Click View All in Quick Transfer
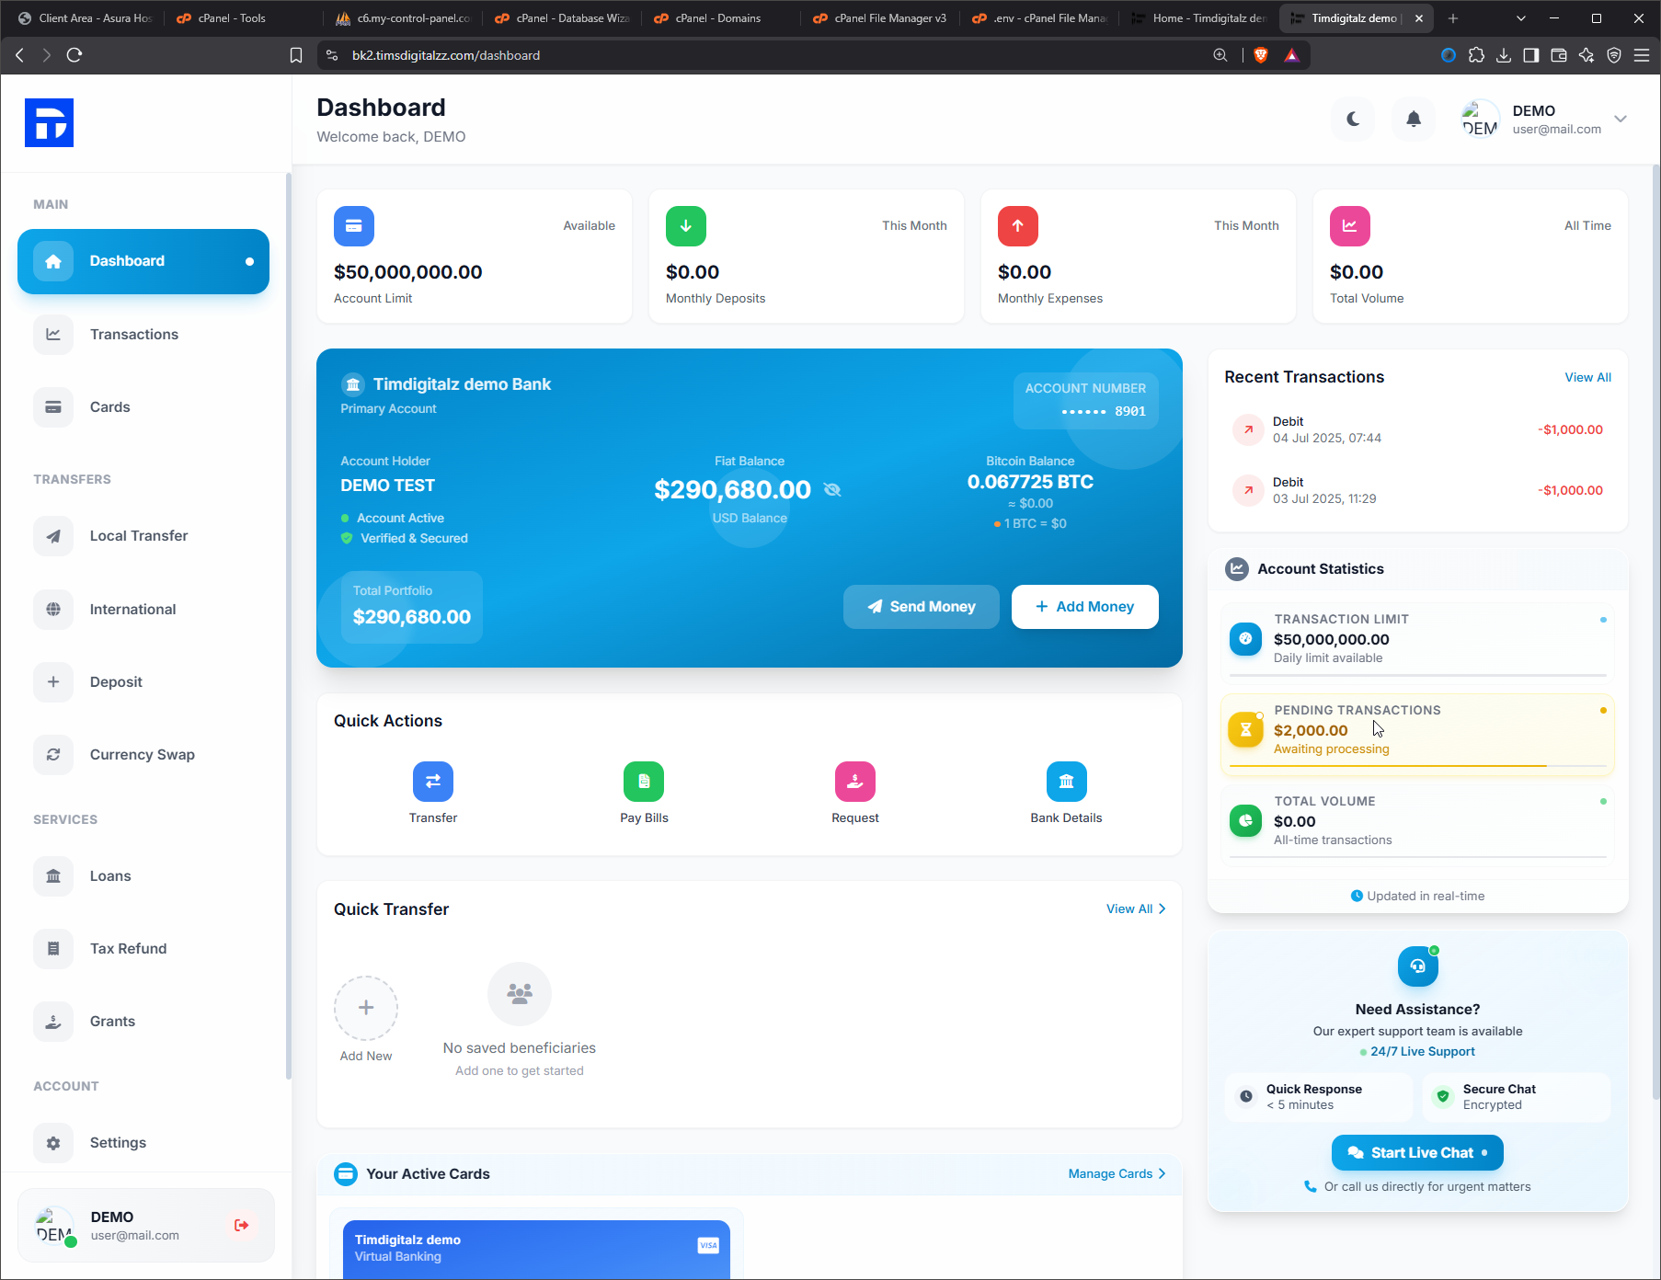 [1136, 909]
